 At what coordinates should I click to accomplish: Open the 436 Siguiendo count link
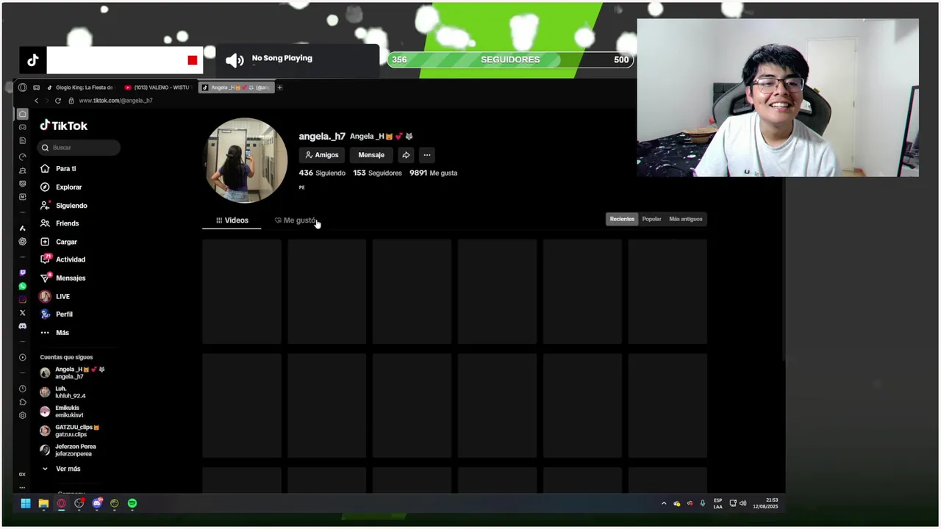(322, 173)
